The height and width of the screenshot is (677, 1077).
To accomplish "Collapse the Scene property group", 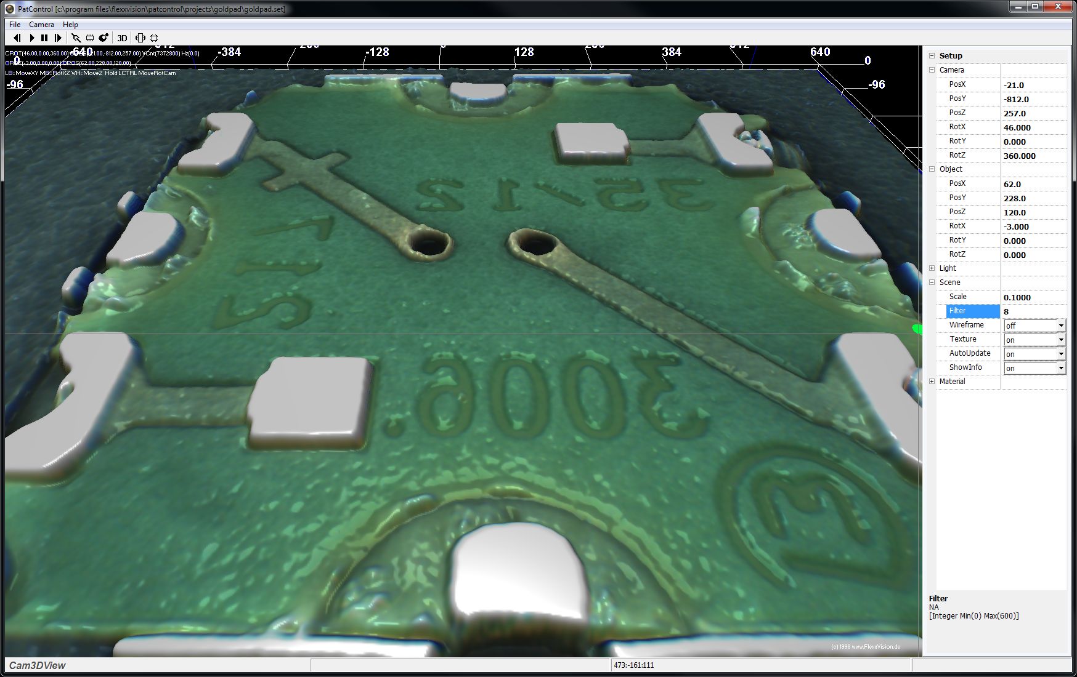I will [x=932, y=282].
